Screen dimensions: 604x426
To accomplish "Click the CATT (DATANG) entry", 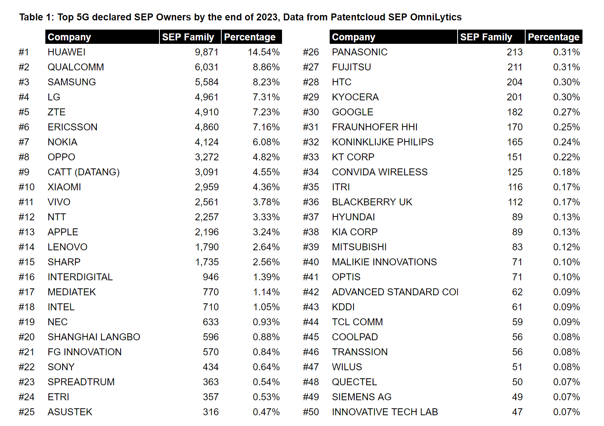I will click(83, 172).
